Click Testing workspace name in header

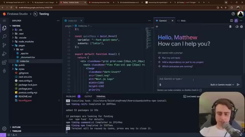(44, 14)
